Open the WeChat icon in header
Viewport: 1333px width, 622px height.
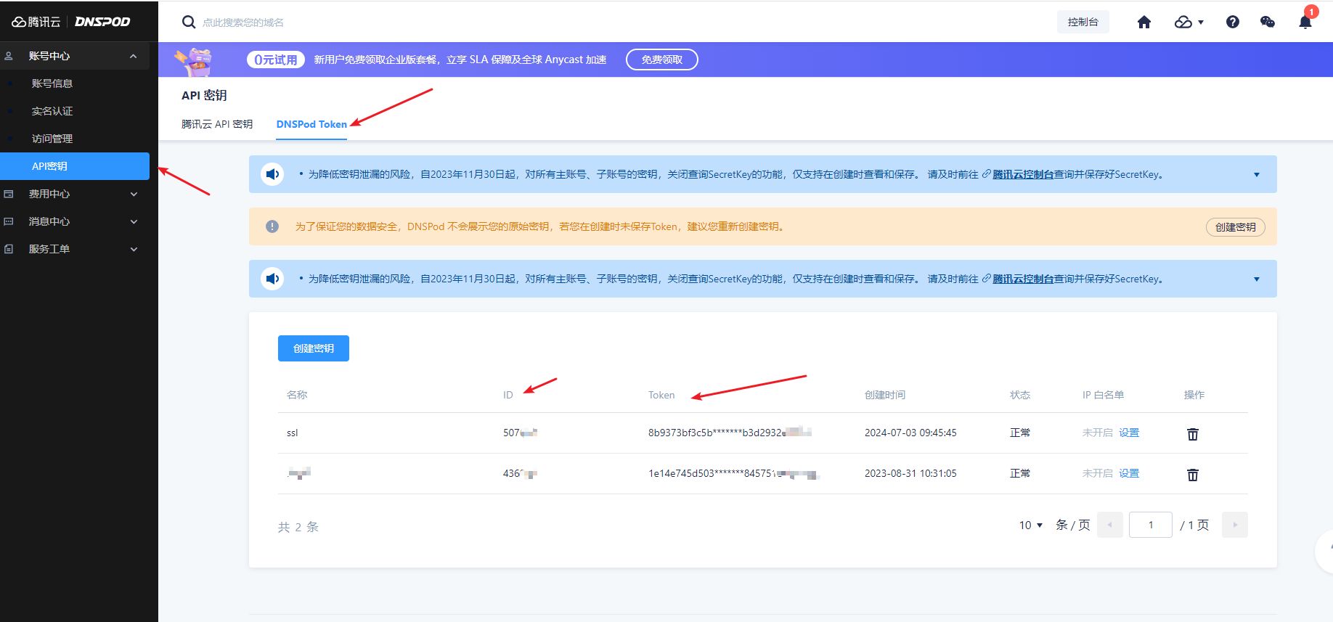point(1268,22)
